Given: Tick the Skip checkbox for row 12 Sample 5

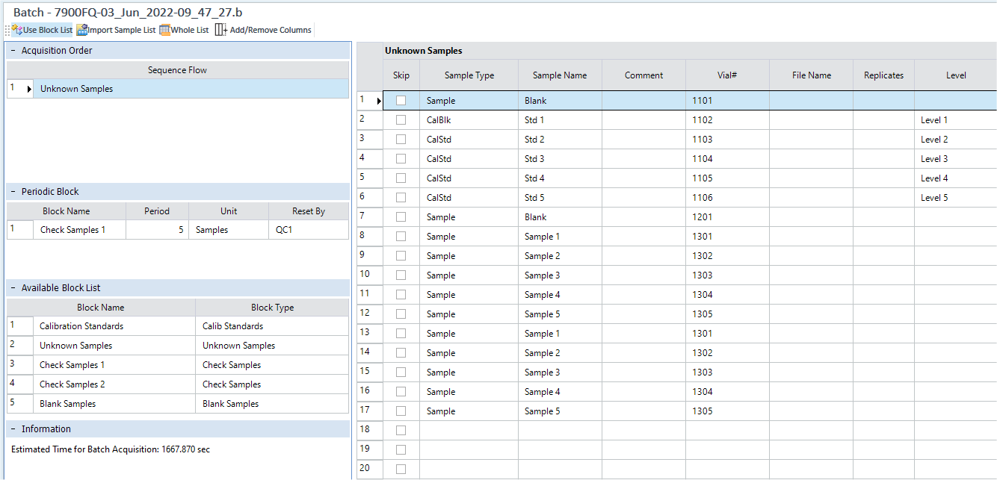Looking at the screenshot, I should point(401,314).
